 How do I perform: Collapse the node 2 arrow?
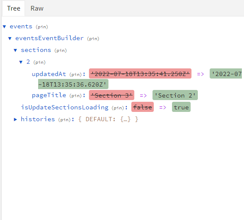click(x=21, y=62)
